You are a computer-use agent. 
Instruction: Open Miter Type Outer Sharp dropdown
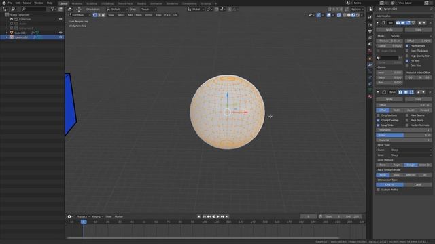click(411, 150)
